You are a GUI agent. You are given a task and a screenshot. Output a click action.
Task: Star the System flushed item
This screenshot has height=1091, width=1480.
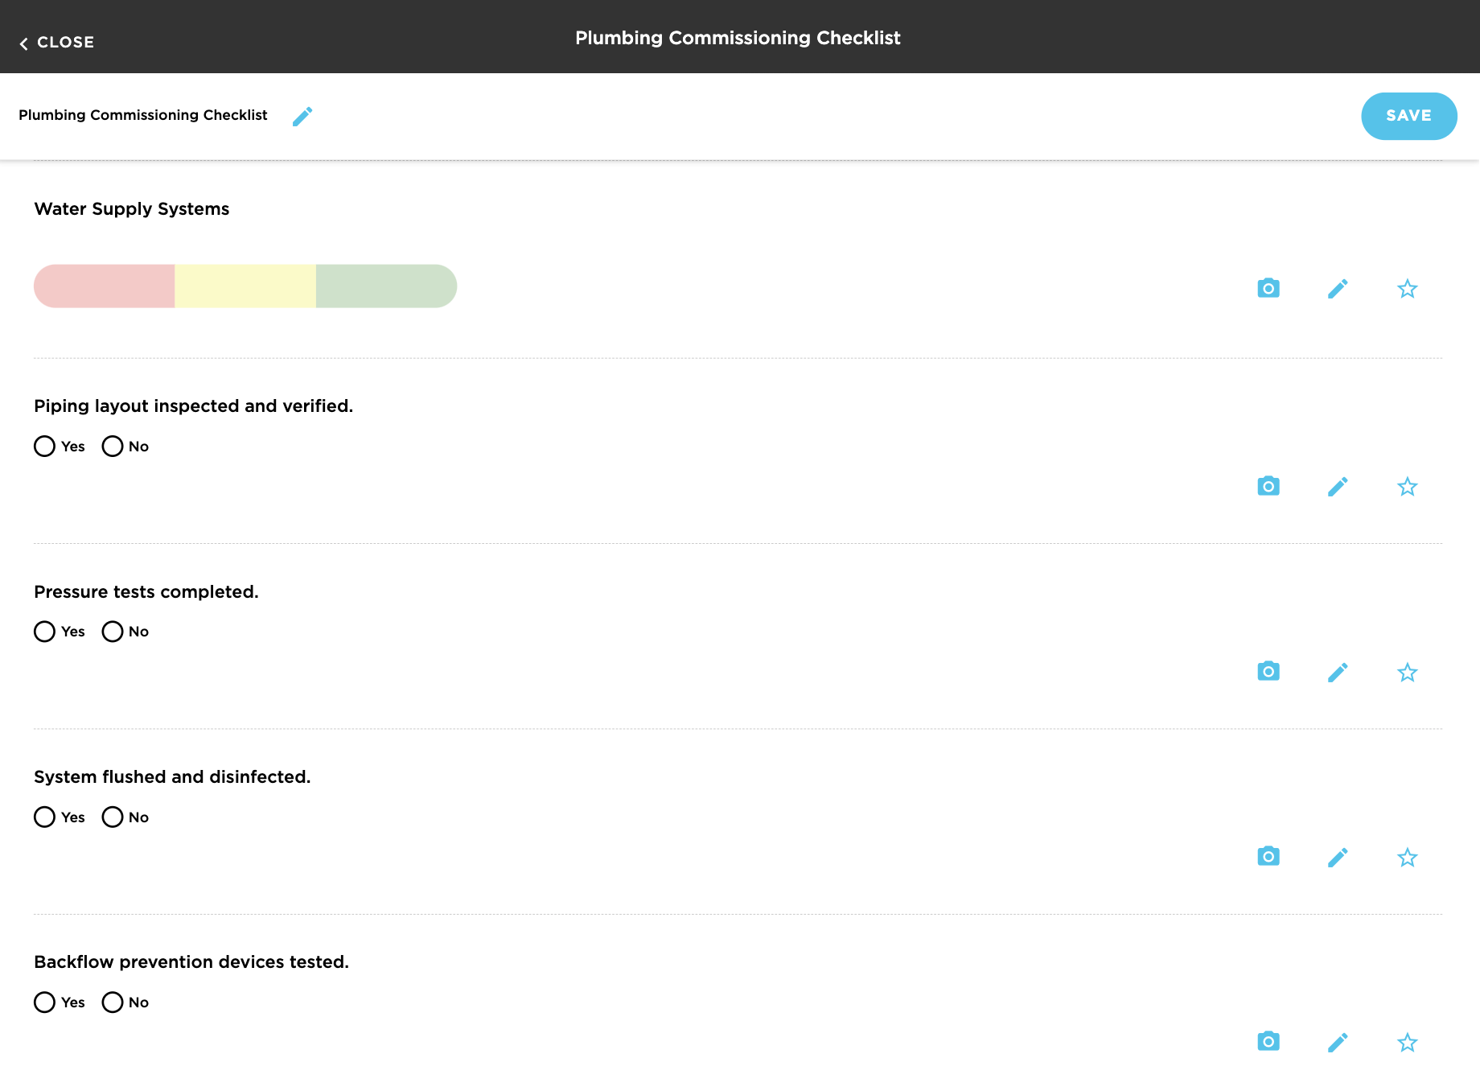pyautogui.click(x=1407, y=857)
